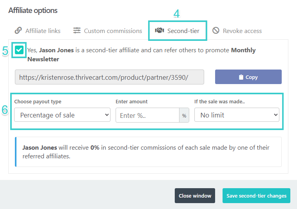Click the partner URL text field
Screen dimensions: 297x209
109,77
